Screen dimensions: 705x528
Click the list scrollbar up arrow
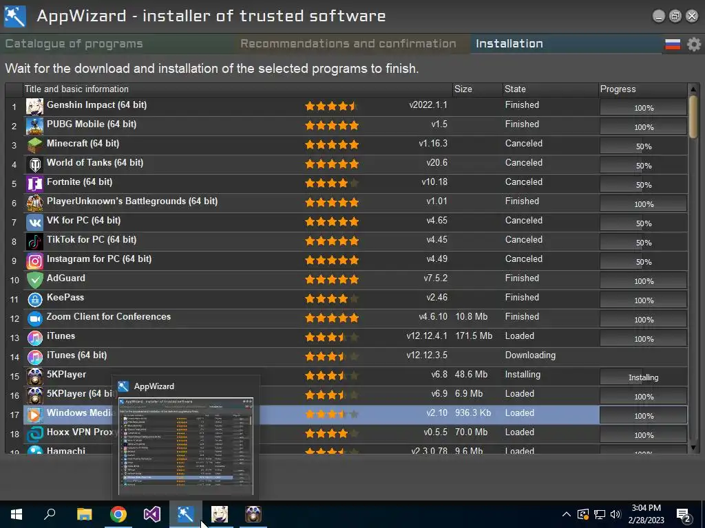(693, 89)
